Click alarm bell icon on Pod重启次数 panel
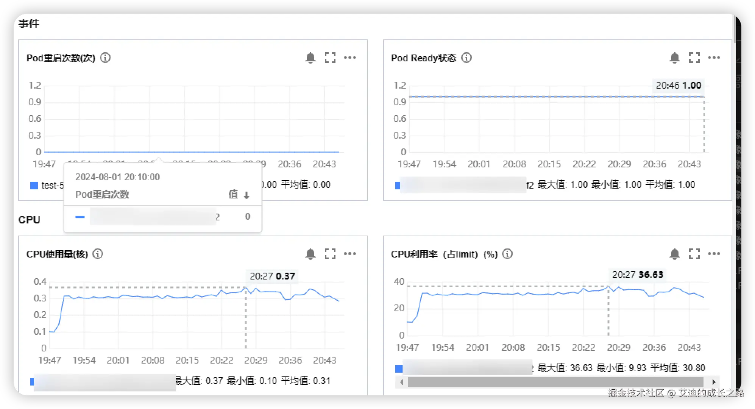The height and width of the screenshot is (409, 755). click(310, 58)
